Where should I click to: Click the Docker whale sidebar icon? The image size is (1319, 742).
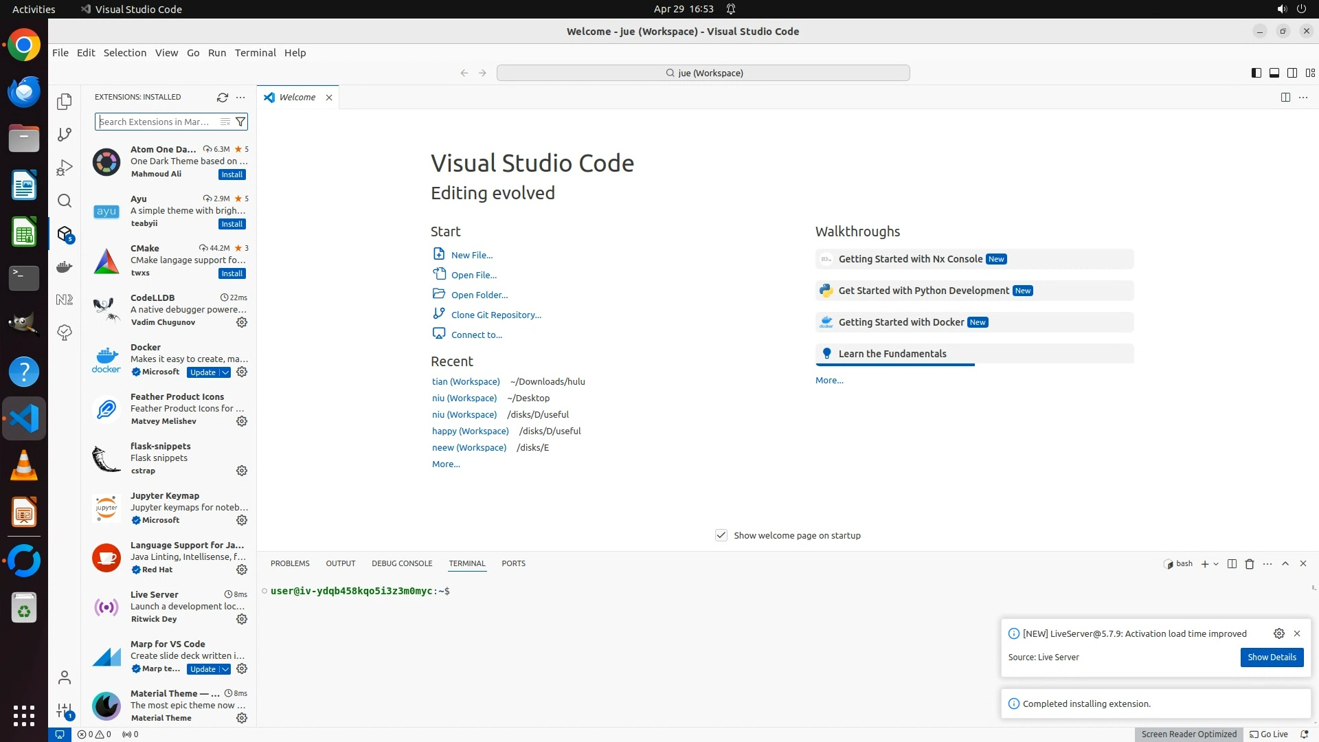(x=65, y=267)
